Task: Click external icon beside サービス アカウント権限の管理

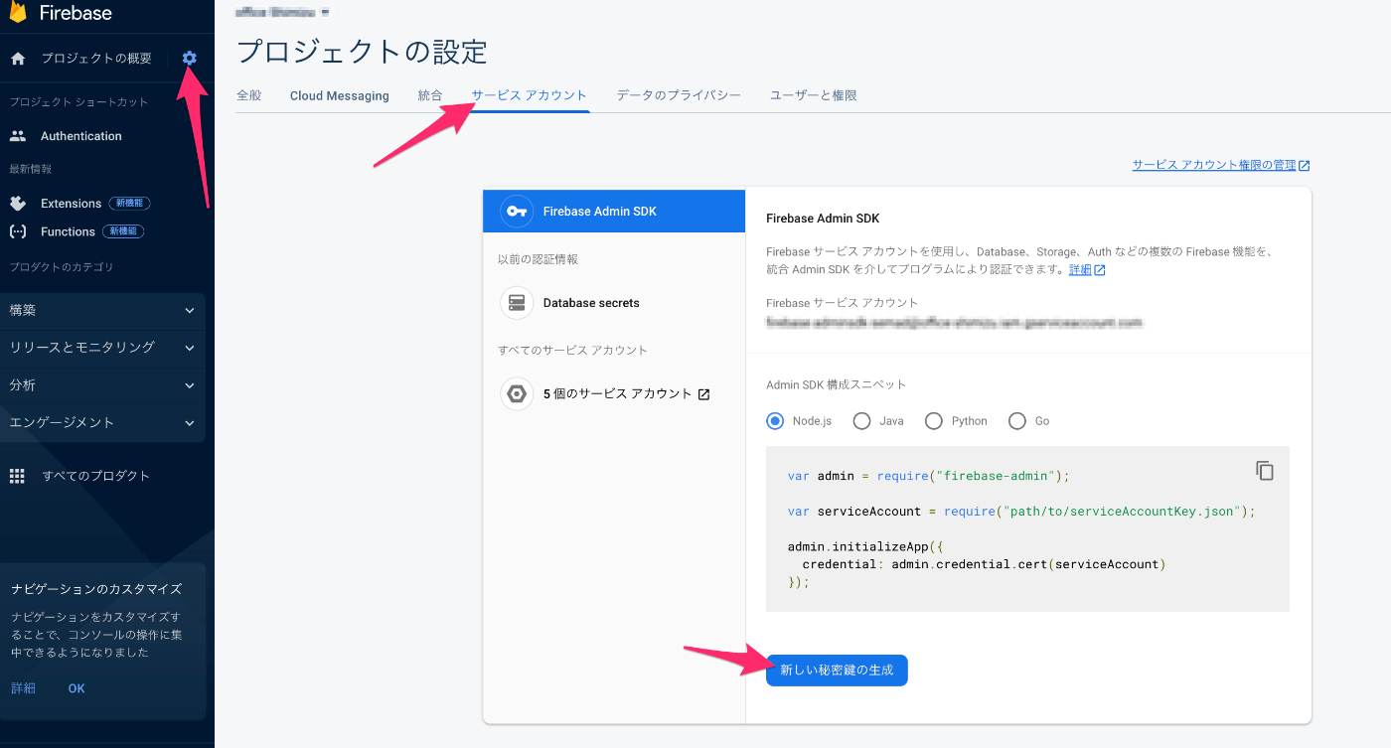Action: click(x=1305, y=166)
